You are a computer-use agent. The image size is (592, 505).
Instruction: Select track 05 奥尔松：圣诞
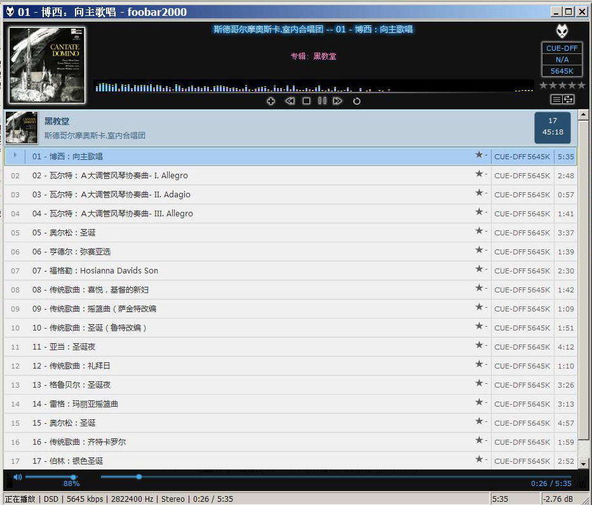coord(290,233)
